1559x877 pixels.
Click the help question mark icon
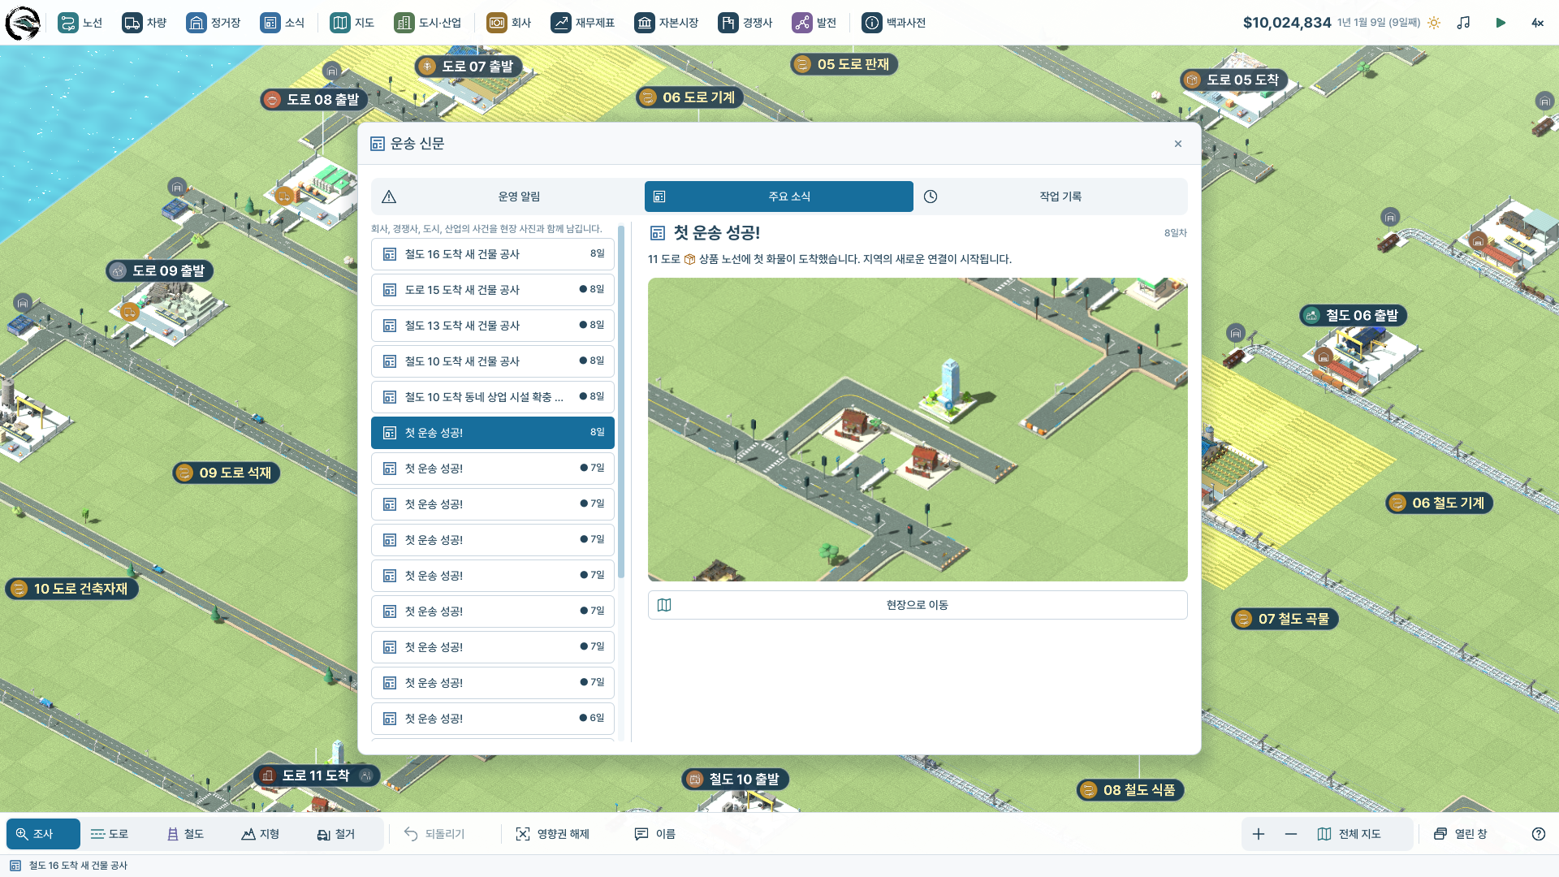[1539, 834]
